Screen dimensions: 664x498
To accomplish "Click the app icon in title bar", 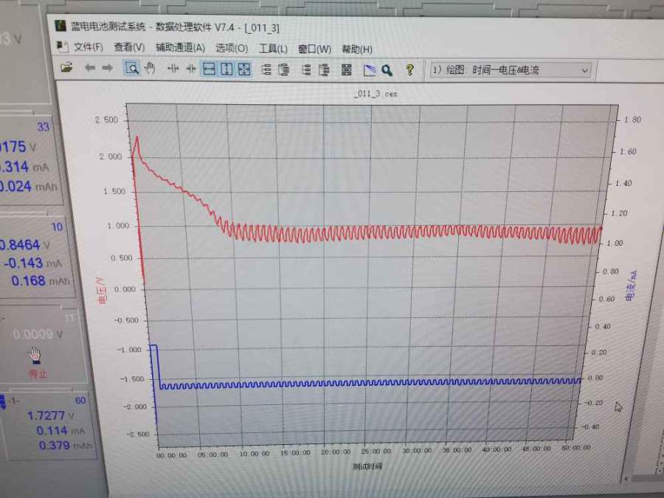I will coord(60,26).
